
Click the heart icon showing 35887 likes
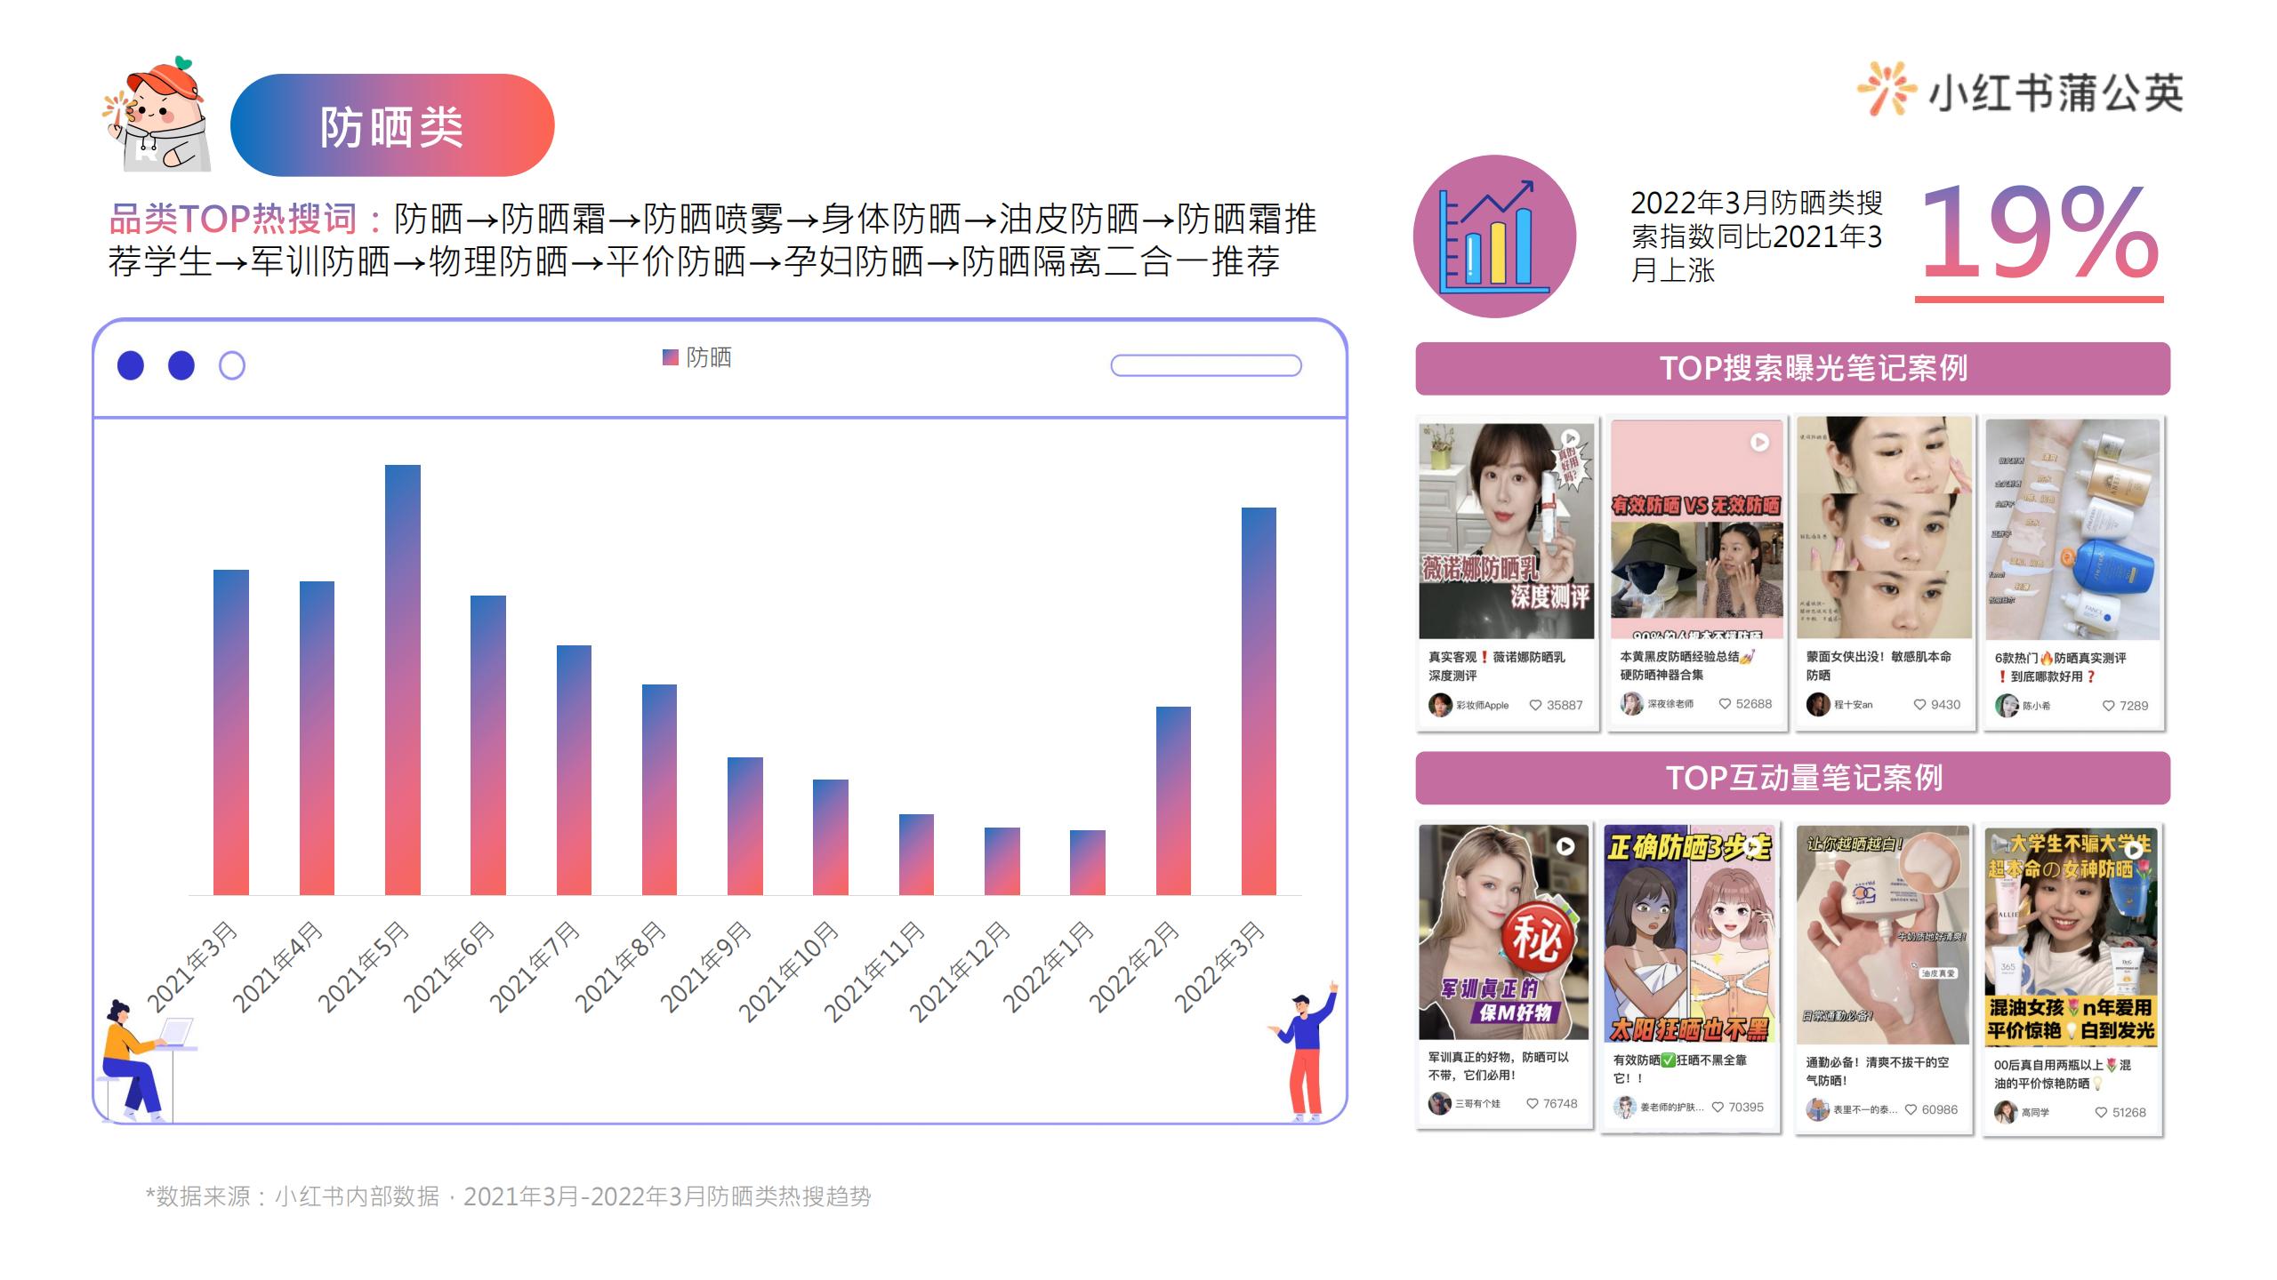(1535, 705)
